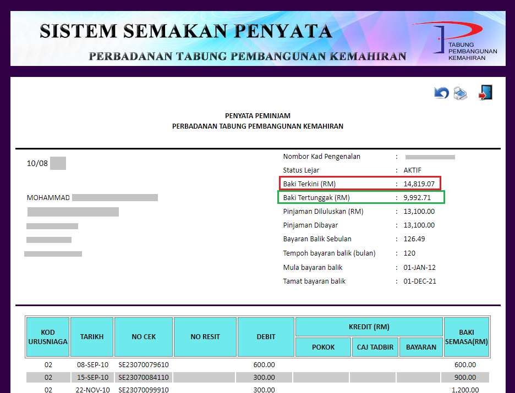
Task: Click the printer icon
Action: coord(460,93)
